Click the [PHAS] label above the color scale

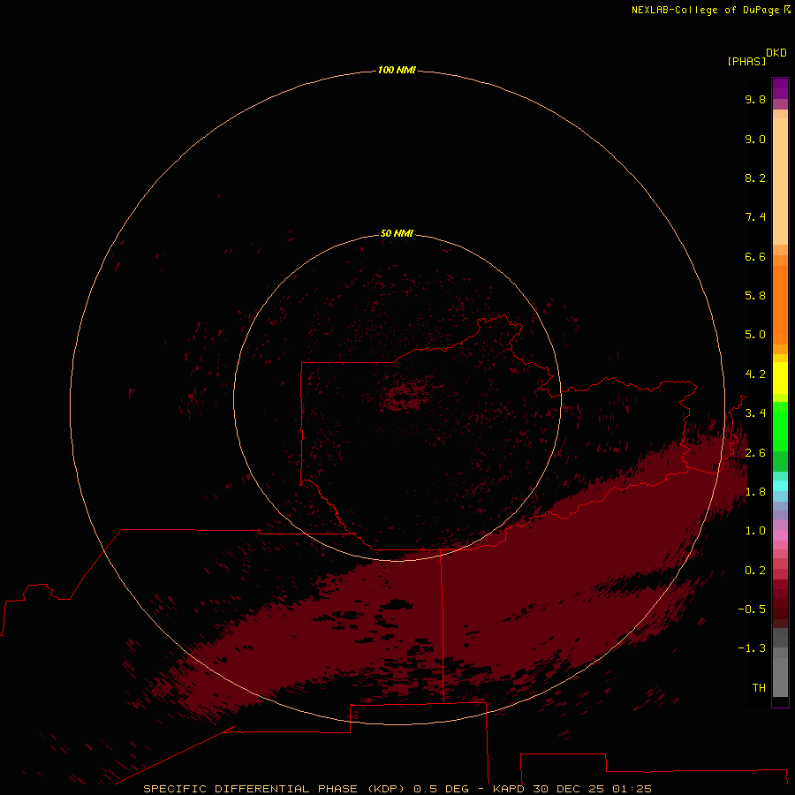[746, 61]
